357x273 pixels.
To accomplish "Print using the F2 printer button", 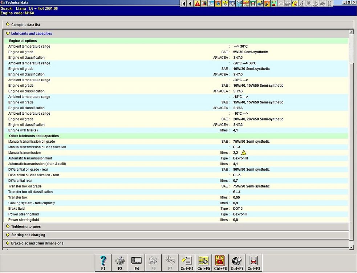I will tap(120, 263).
